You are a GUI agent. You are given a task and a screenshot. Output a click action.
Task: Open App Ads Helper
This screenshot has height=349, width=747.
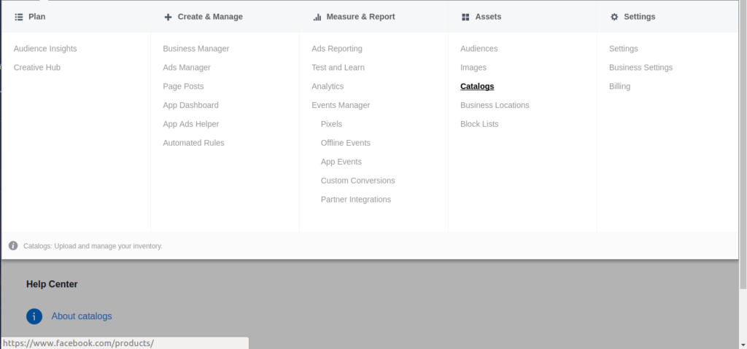pos(191,124)
